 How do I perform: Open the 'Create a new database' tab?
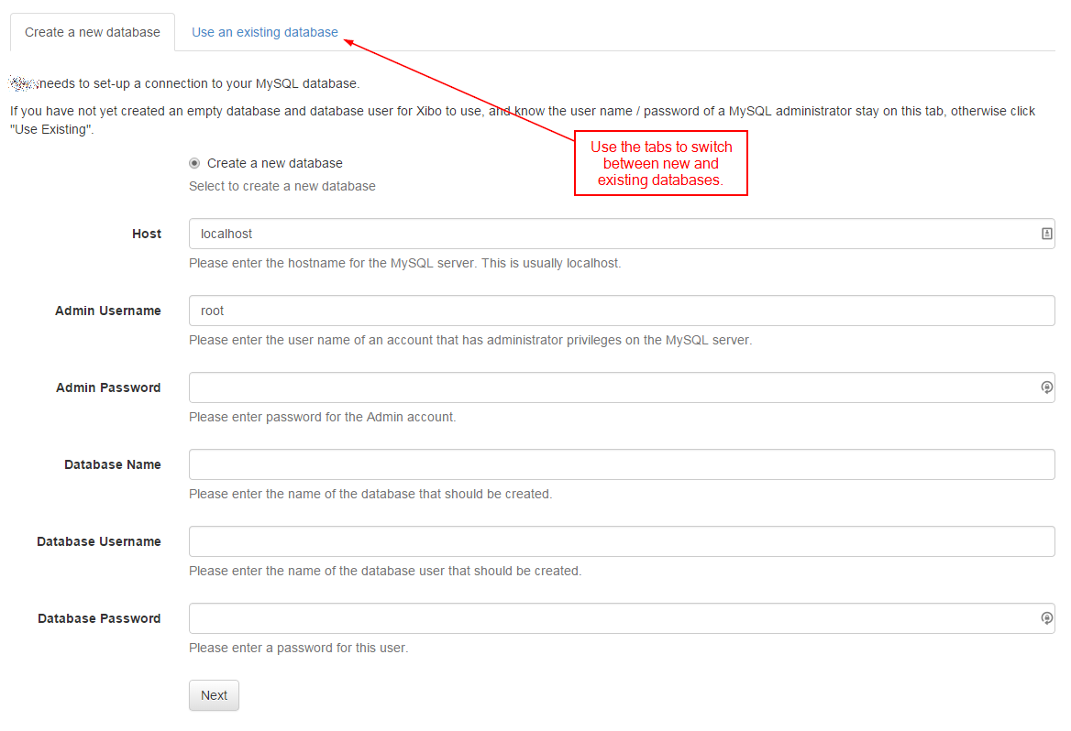[x=93, y=32]
